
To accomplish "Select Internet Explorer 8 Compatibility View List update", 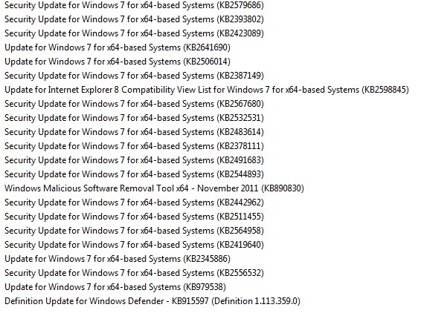I will [207, 90].
